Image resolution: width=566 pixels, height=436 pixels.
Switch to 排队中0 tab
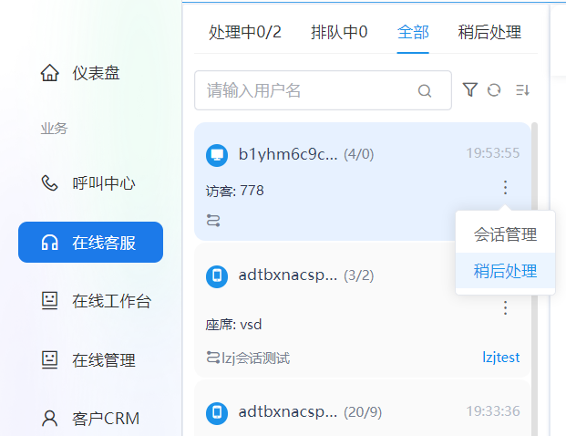pos(339,32)
